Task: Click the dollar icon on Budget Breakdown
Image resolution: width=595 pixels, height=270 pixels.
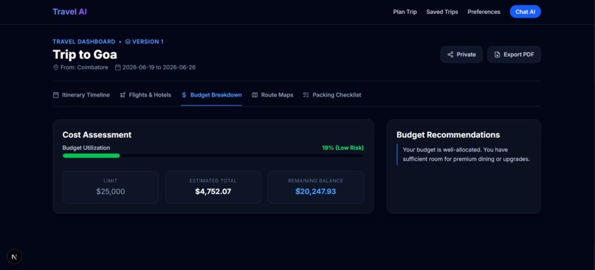Action: click(184, 95)
